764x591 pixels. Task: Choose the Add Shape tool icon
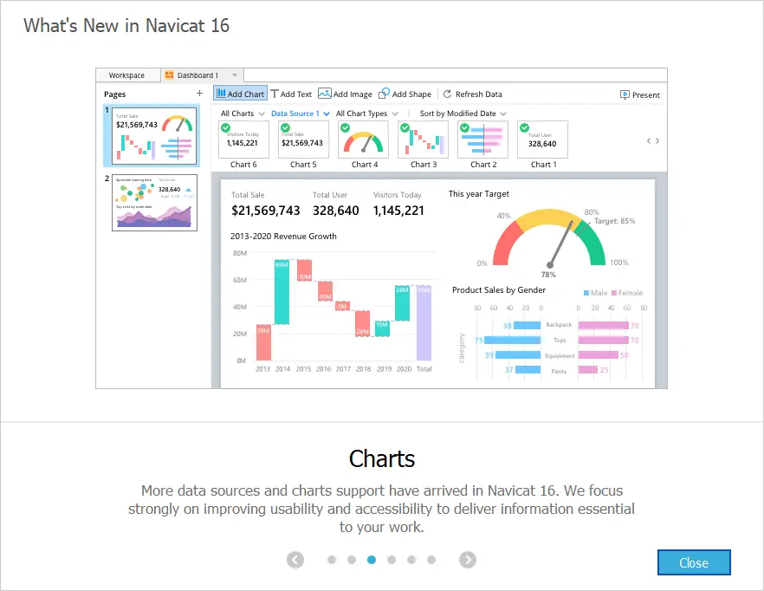[x=384, y=94]
